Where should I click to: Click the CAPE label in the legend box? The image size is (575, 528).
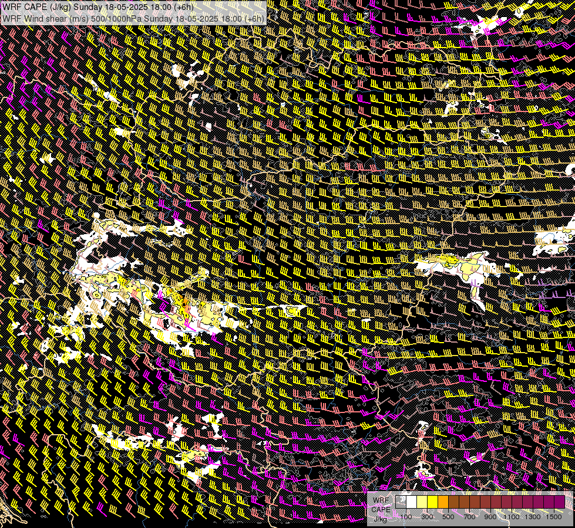click(381, 510)
